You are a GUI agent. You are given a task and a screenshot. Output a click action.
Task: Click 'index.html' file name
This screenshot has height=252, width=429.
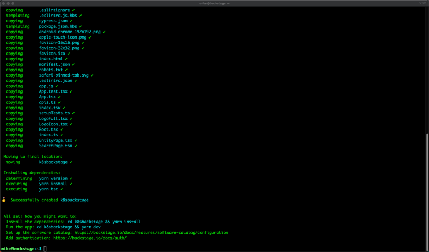(51, 59)
